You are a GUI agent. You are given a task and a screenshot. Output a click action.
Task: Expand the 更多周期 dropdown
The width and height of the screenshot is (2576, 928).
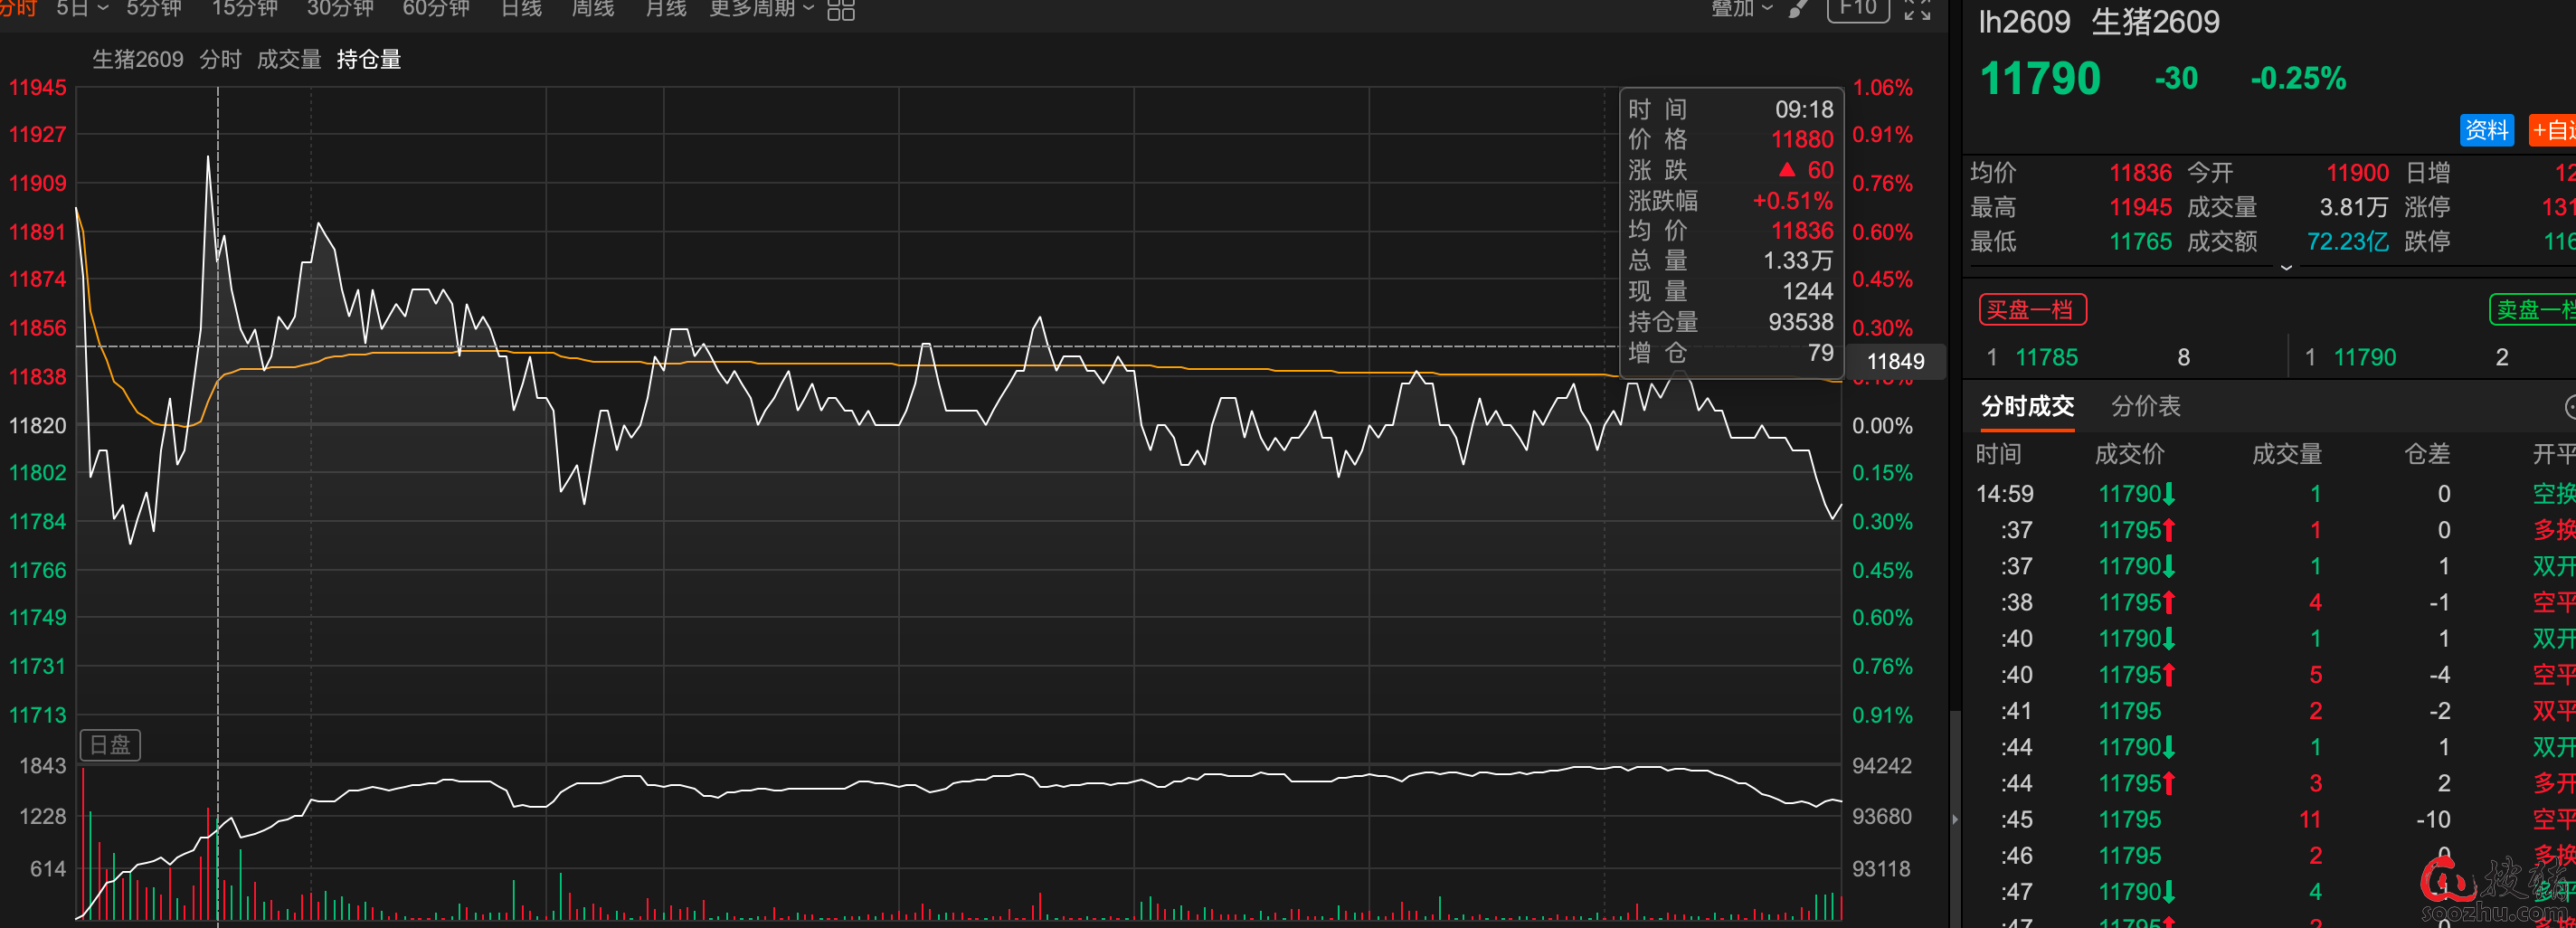[761, 9]
